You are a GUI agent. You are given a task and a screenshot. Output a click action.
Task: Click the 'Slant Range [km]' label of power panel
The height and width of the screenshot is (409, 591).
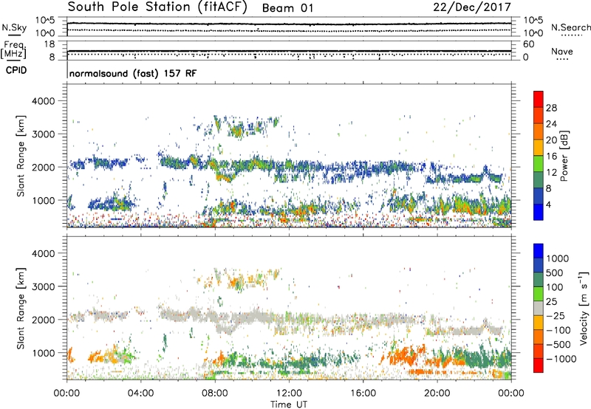(21, 156)
